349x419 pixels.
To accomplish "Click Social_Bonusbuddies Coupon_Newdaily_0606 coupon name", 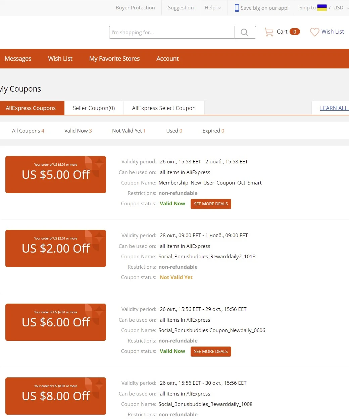I will 212,330.
